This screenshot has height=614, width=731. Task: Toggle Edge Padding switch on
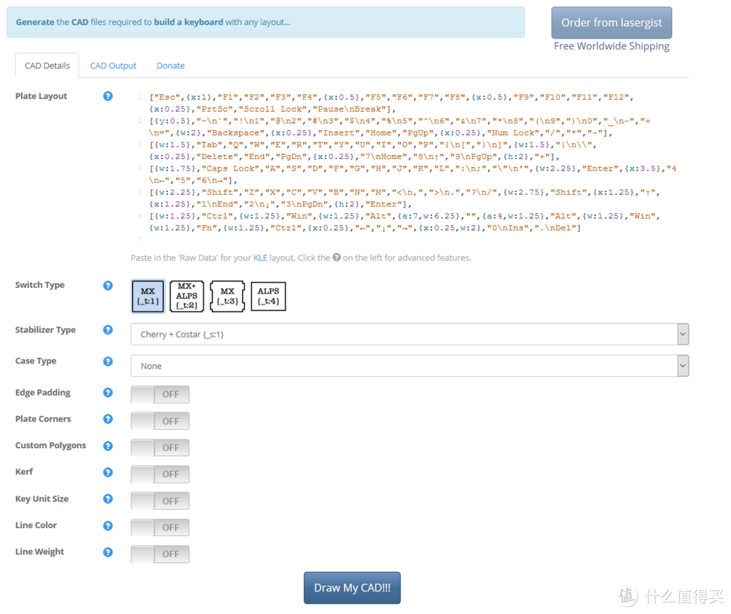[160, 395]
